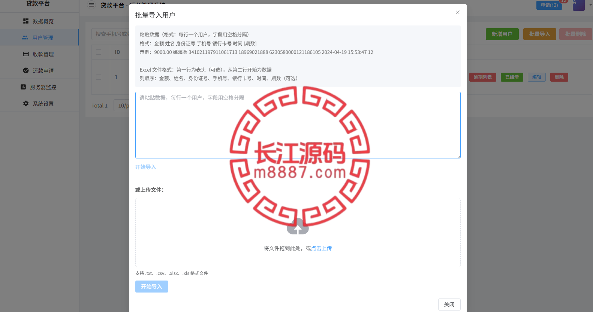593x312 pixels.
Task: Click the 批量导入用户 dialog title
Action: [155, 15]
